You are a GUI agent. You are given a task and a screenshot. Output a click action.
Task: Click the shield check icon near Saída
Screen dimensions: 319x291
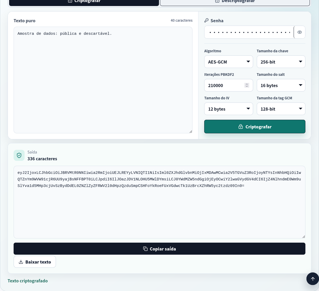click(19, 155)
